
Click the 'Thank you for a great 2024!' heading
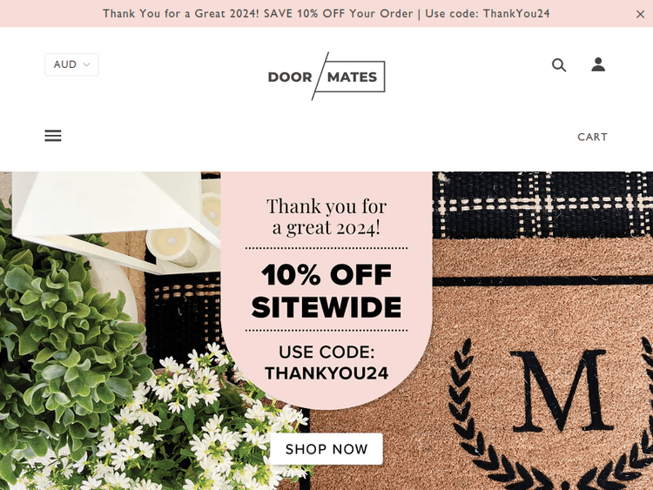(x=326, y=217)
